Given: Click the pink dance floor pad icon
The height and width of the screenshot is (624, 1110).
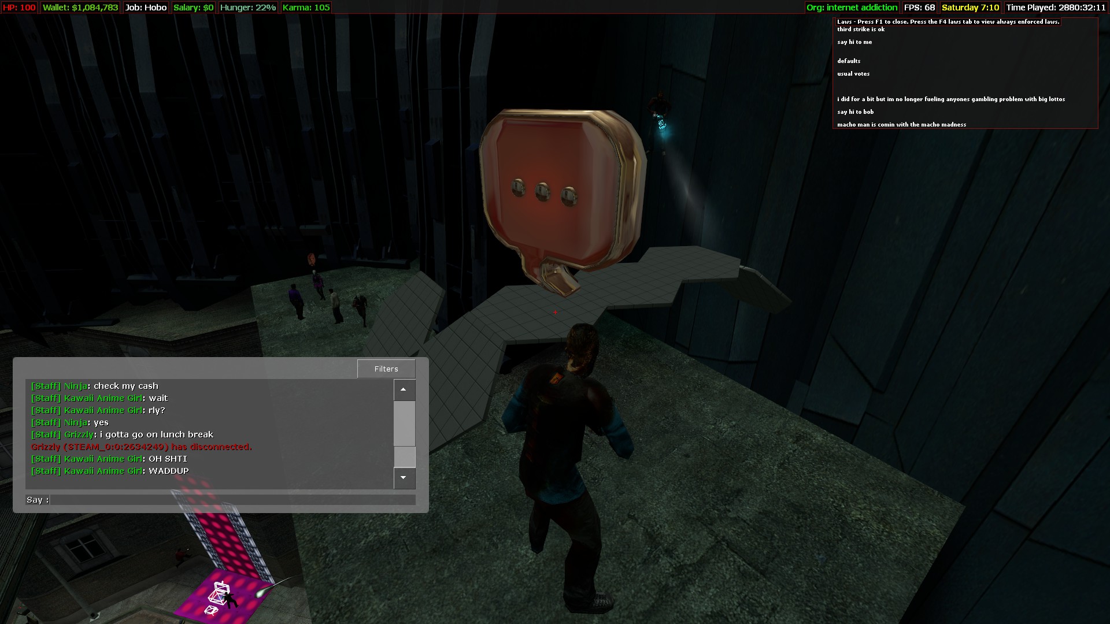Looking at the screenshot, I should 223,595.
